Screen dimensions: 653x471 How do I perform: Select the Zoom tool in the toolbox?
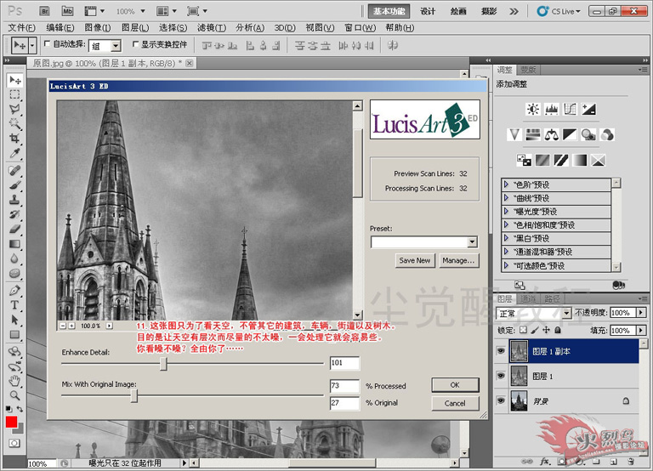(x=14, y=395)
